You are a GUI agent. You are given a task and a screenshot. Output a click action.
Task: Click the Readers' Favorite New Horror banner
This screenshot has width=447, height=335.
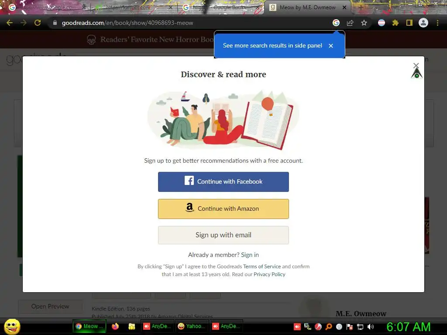coord(151,39)
